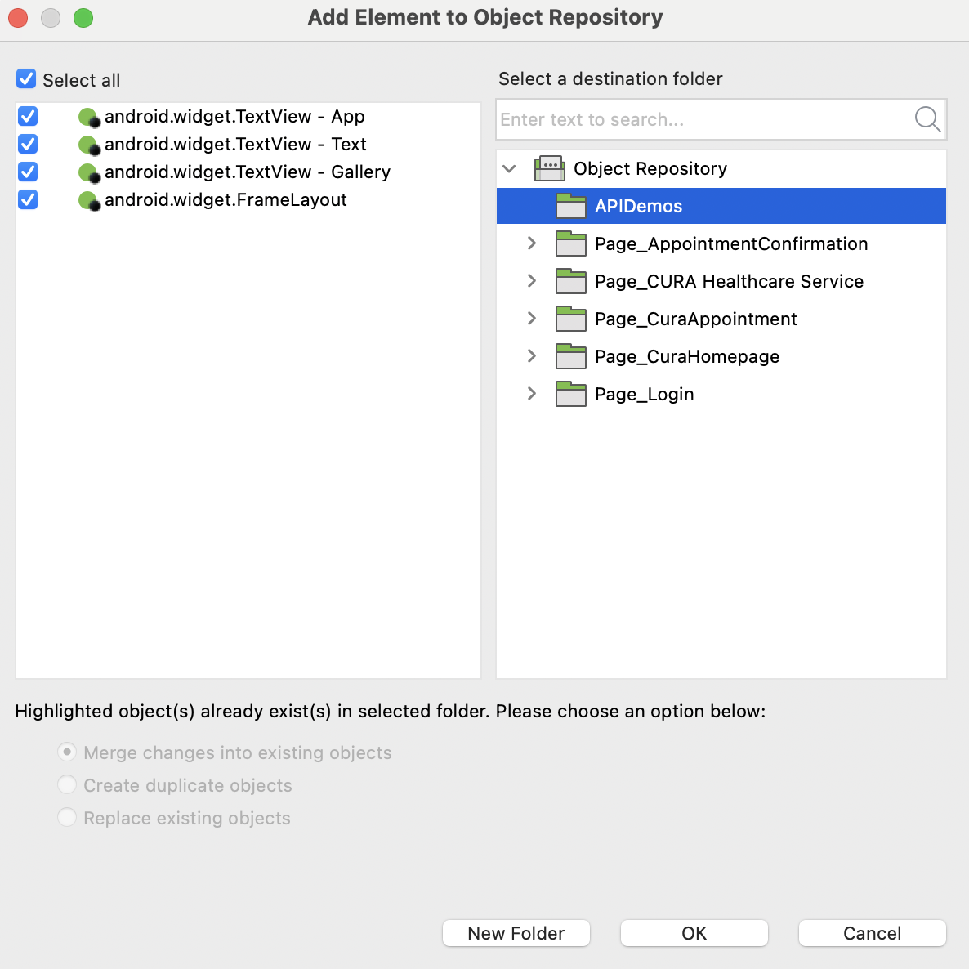This screenshot has width=969, height=969.
Task: Click the APIDemos folder icon
Action: (x=571, y=206)
